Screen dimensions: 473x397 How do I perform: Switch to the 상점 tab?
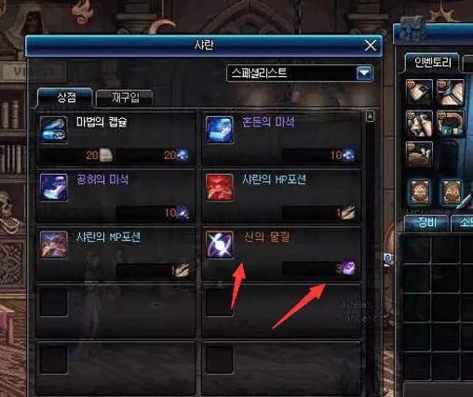(65, 98)
